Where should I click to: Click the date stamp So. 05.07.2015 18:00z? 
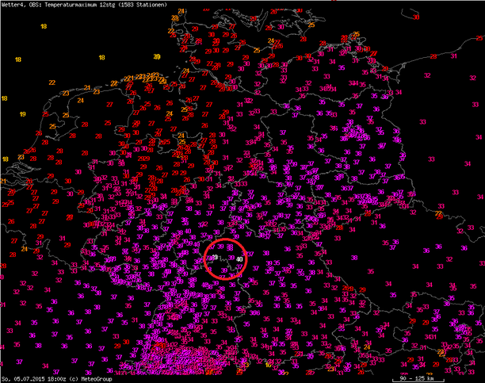(x=32, y=378)
